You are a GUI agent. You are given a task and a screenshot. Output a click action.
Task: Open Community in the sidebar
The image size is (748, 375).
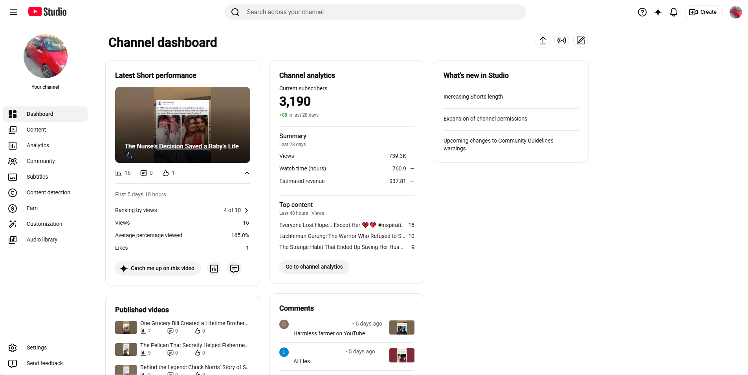pos(46,161)
